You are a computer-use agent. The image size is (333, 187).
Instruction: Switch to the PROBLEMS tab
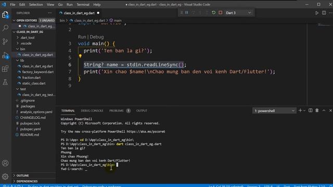tap(117, 111)
